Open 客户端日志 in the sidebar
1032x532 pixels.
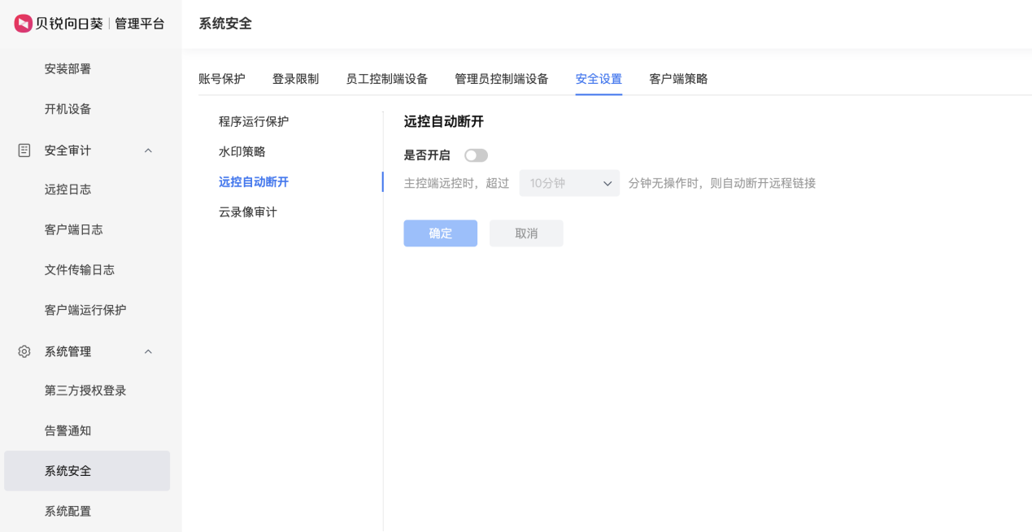(74, 229)
